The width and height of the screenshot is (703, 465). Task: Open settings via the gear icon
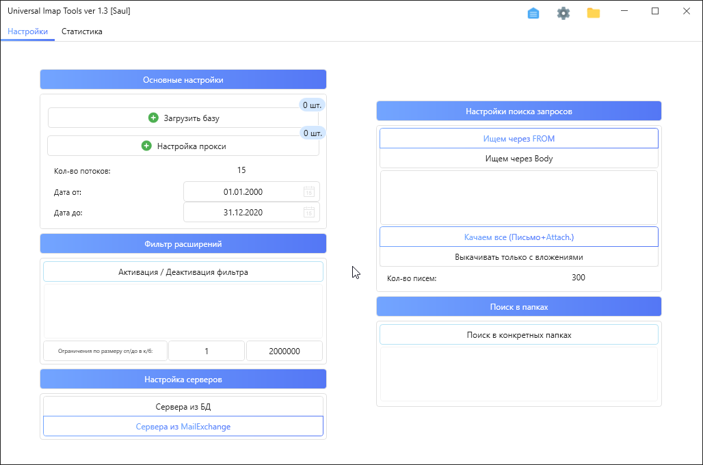click(x=563, y=13)
